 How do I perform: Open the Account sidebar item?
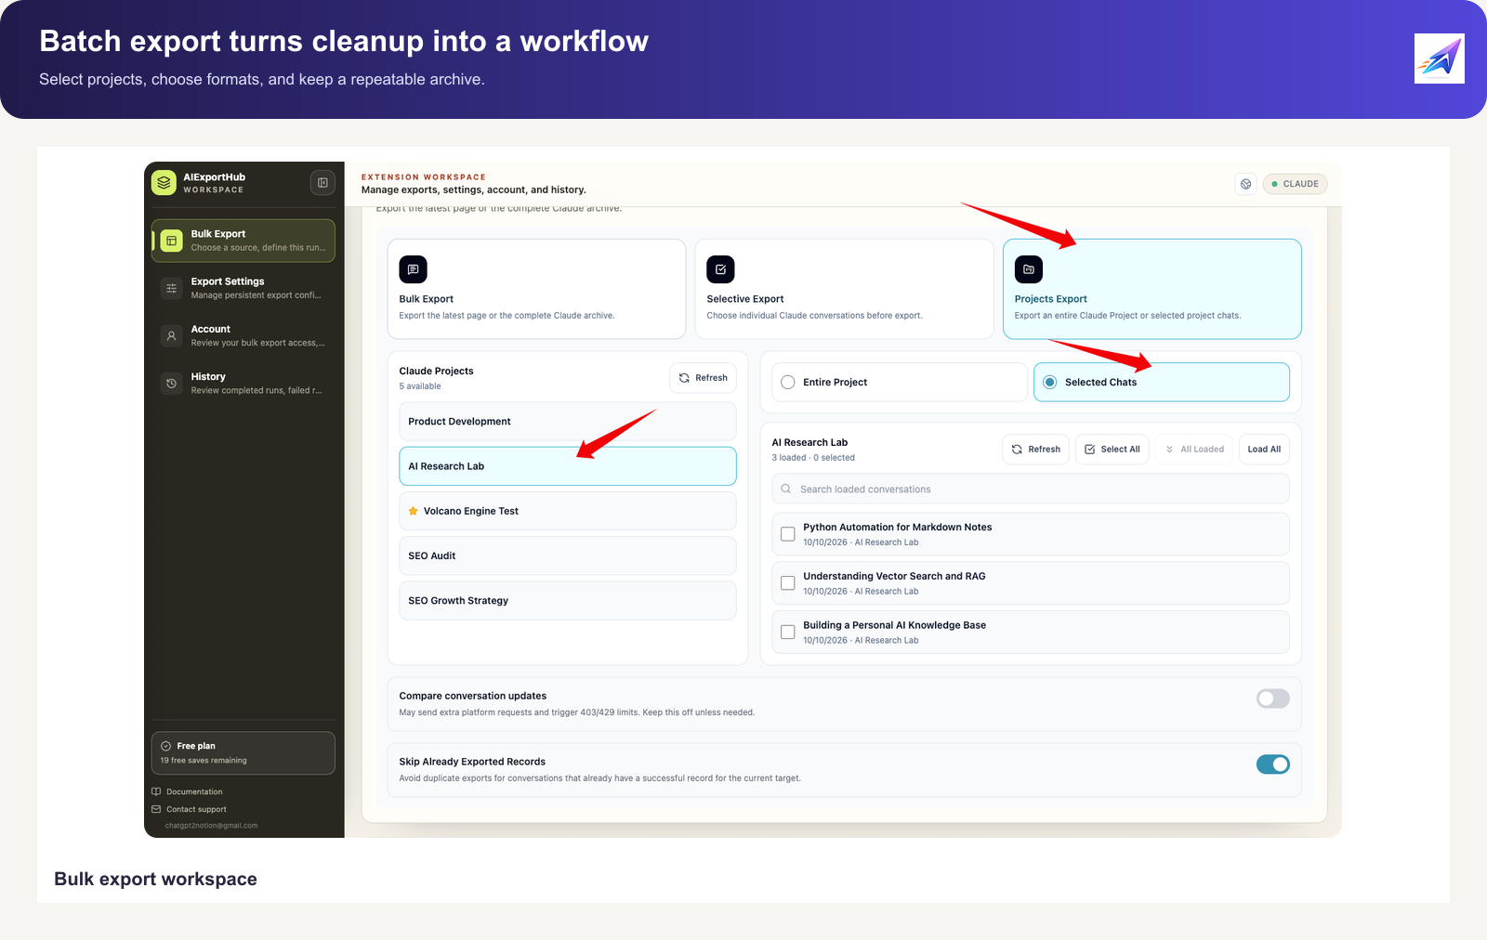243,335
